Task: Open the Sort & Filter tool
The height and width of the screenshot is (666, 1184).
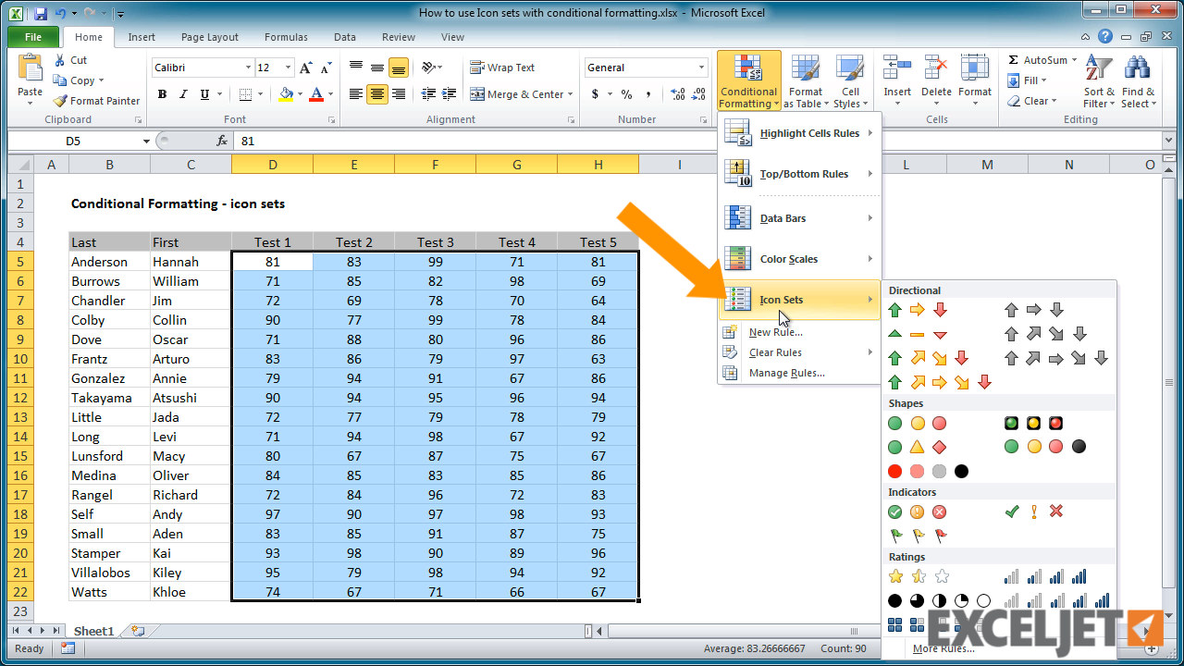Action: click(1098, 80)
